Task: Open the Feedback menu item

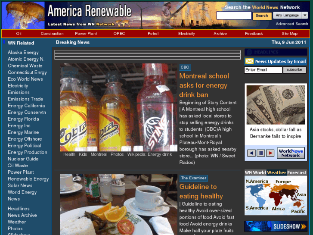Action: 254,34
